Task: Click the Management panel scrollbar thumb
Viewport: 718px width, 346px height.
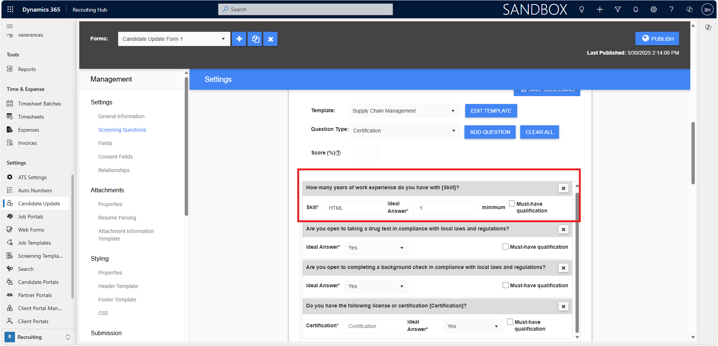Action: coord(186,146)
